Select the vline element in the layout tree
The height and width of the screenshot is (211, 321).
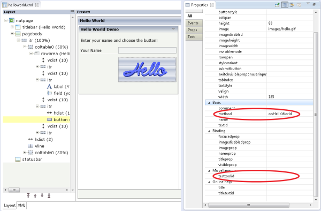(x=36, y=146)
